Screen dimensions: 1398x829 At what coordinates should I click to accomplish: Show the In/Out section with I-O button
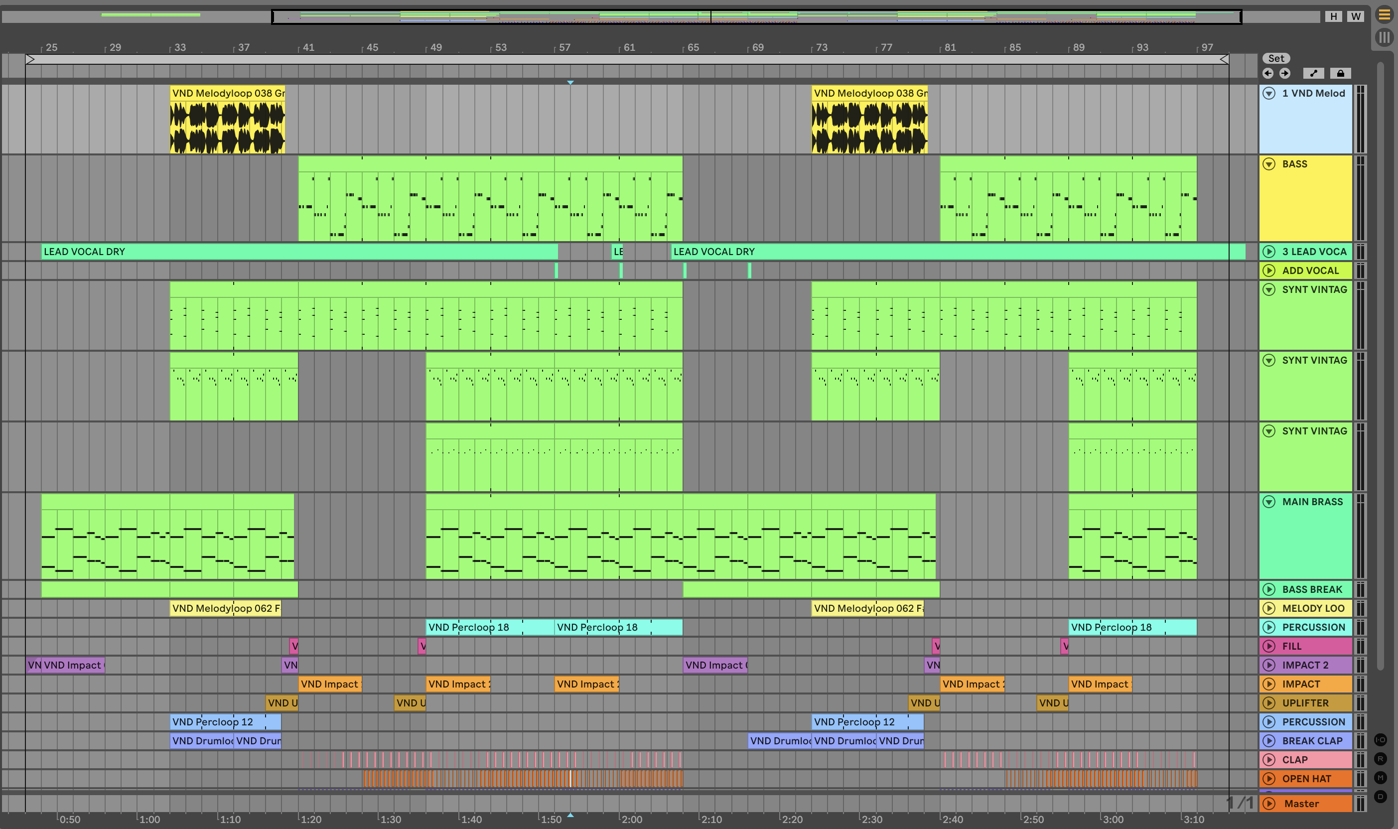(x=1380, y=740)
